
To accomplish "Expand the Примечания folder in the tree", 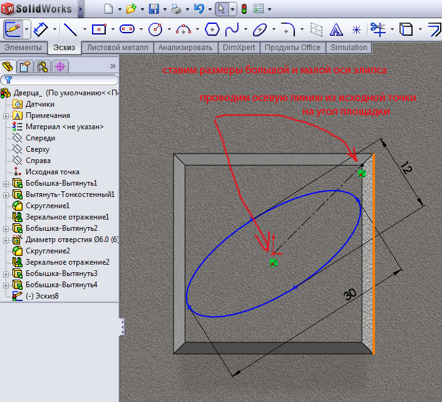I will point(6,115).
